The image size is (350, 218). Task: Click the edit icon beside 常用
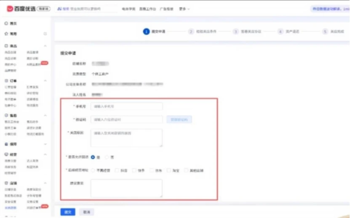(45, 34)
